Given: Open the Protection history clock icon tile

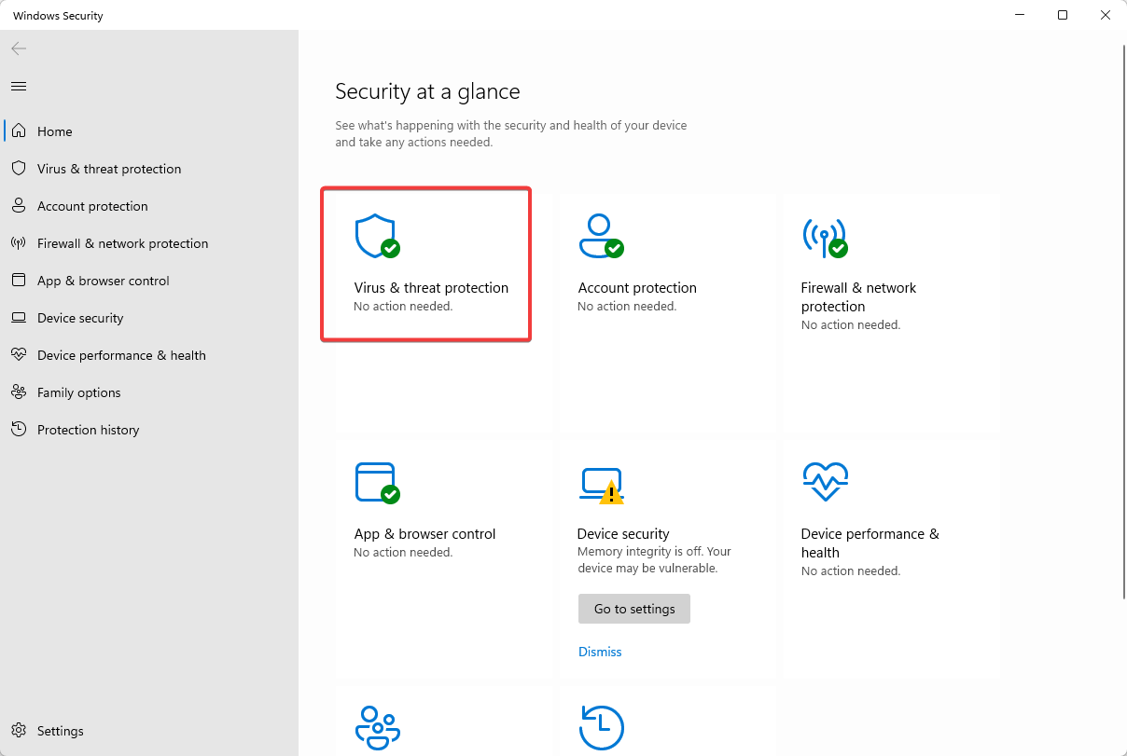Looking at the screenshot, I should pos(601,726).
